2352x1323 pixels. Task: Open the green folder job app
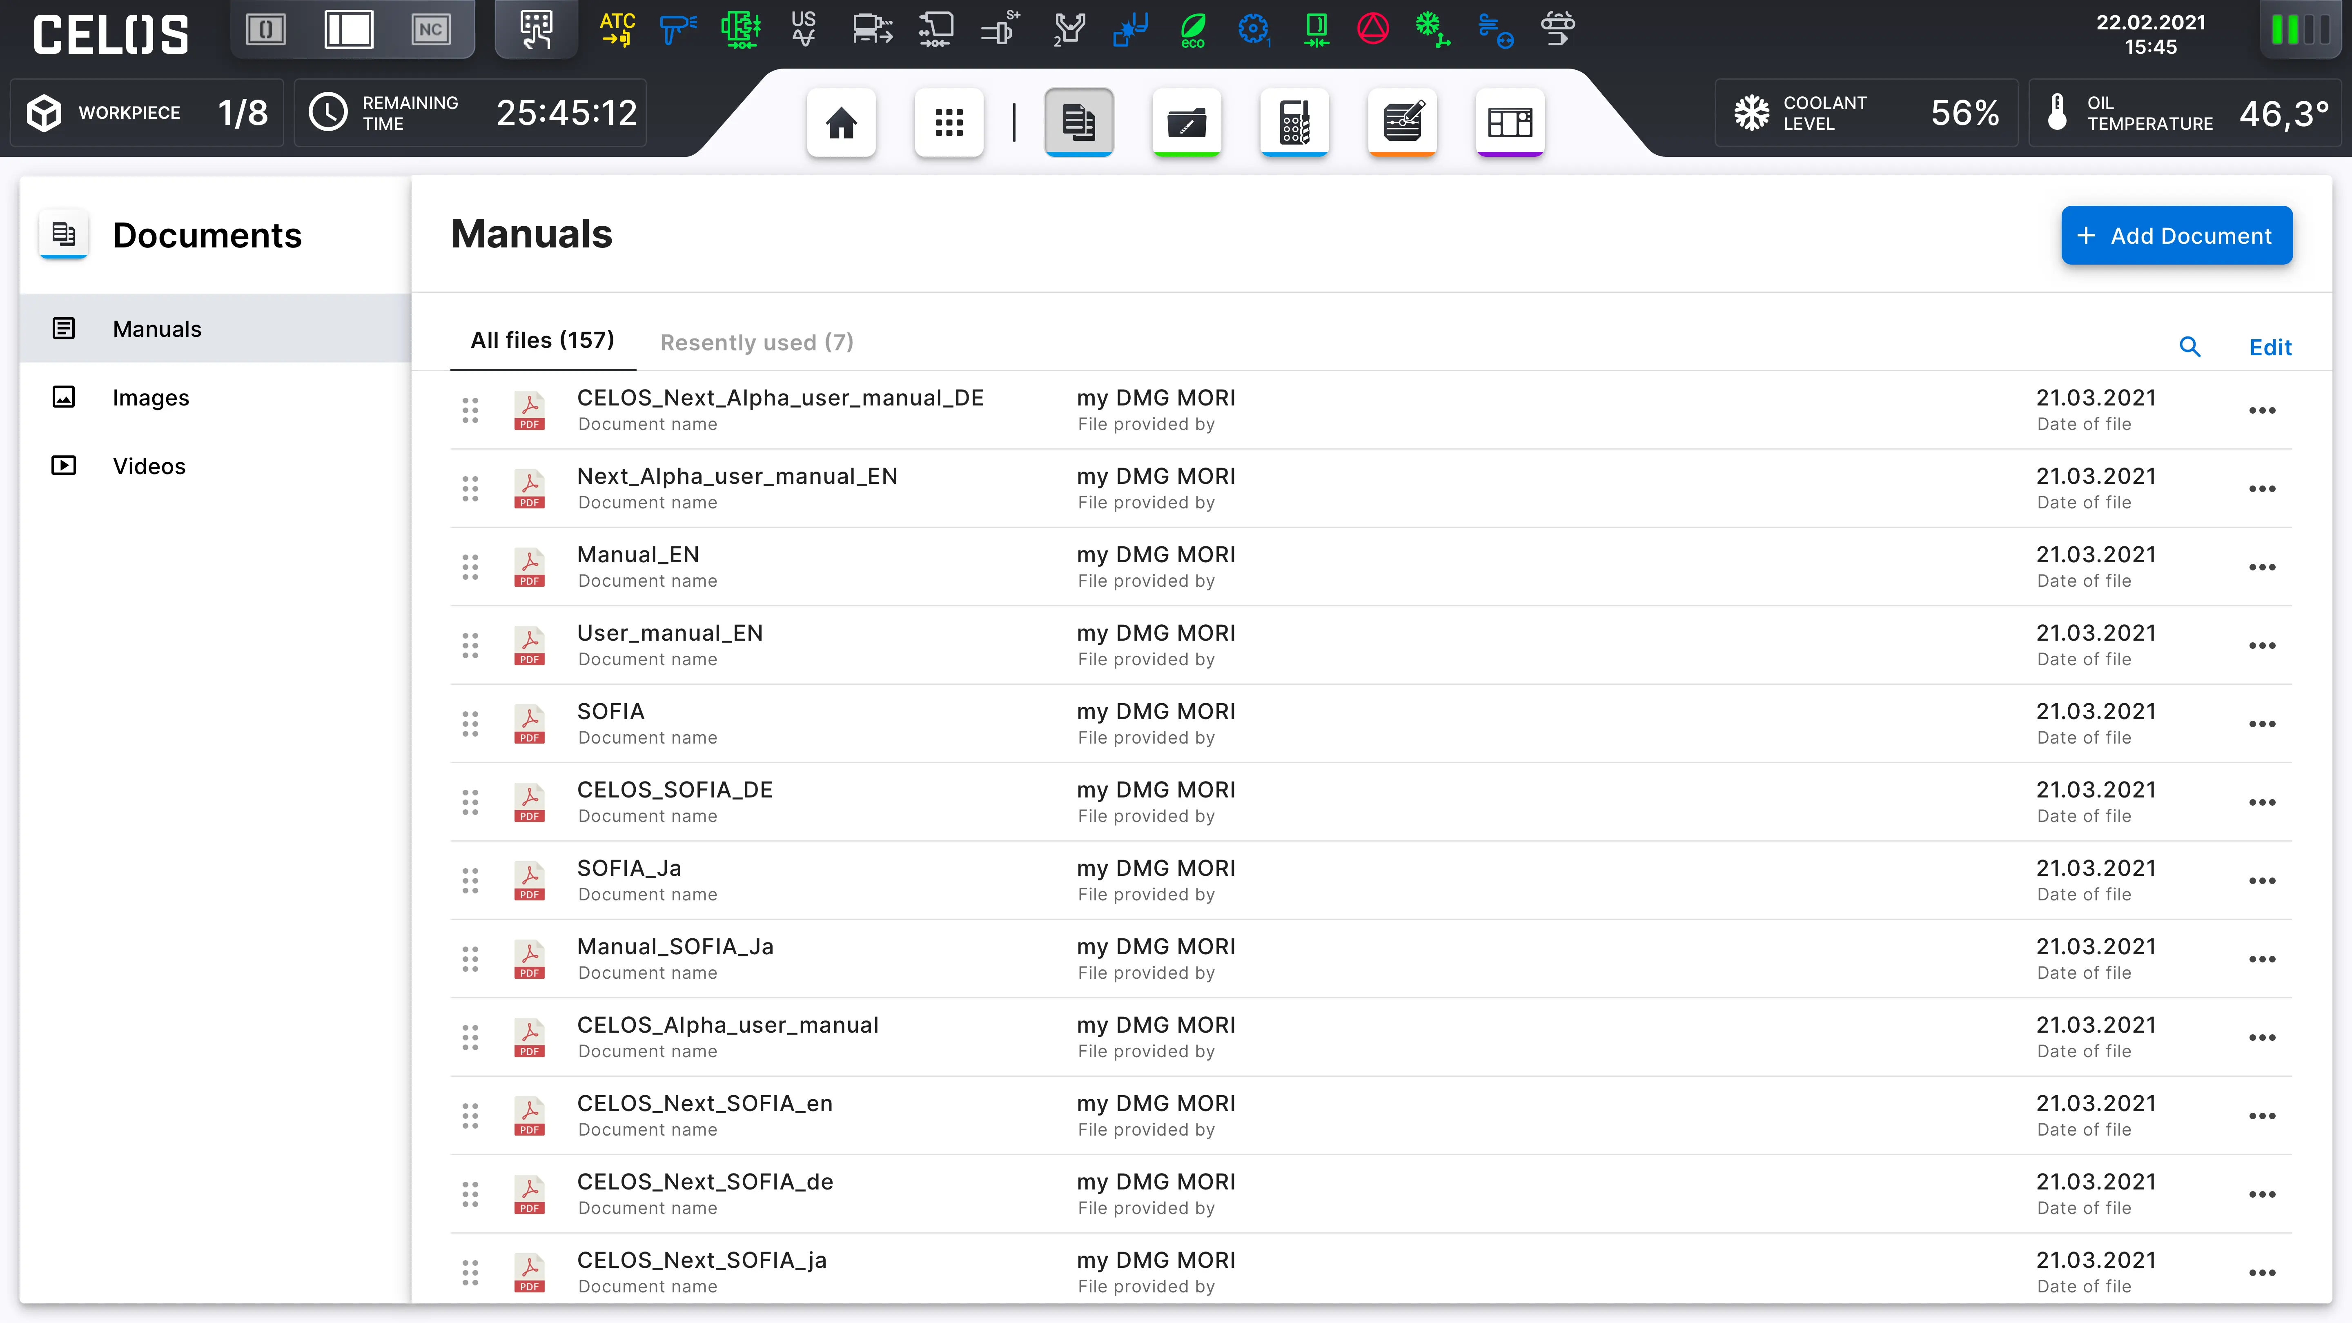(1186, 122)
